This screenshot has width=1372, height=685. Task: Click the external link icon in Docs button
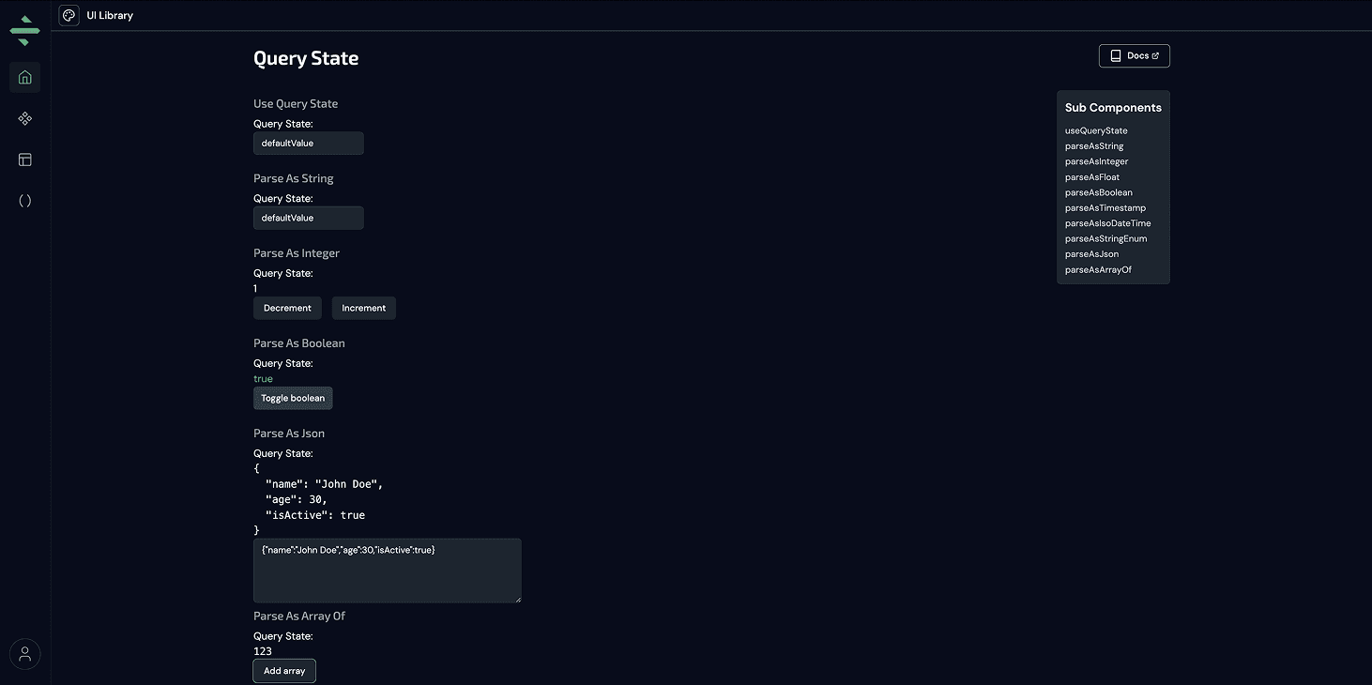click(1155, 56)
